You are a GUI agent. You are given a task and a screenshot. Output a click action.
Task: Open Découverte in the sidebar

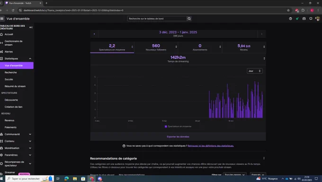[11, 100]
